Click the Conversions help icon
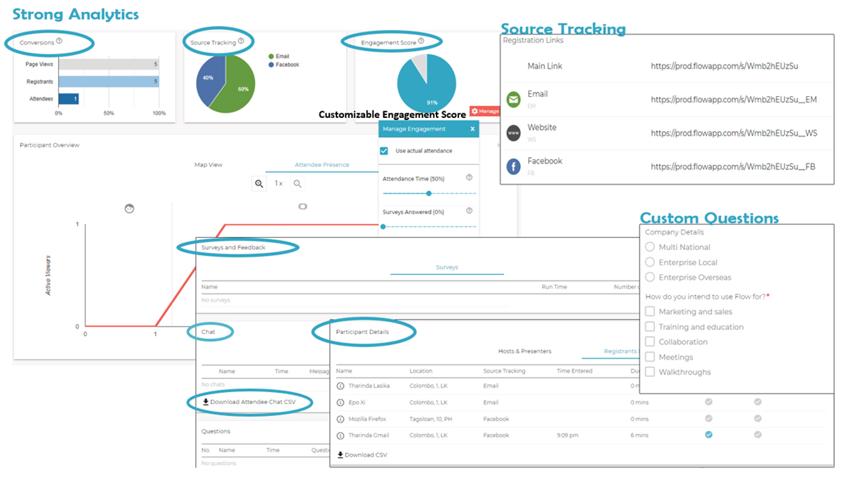The width and height of the screenshot is (848, 477). (x=60, y=42)
